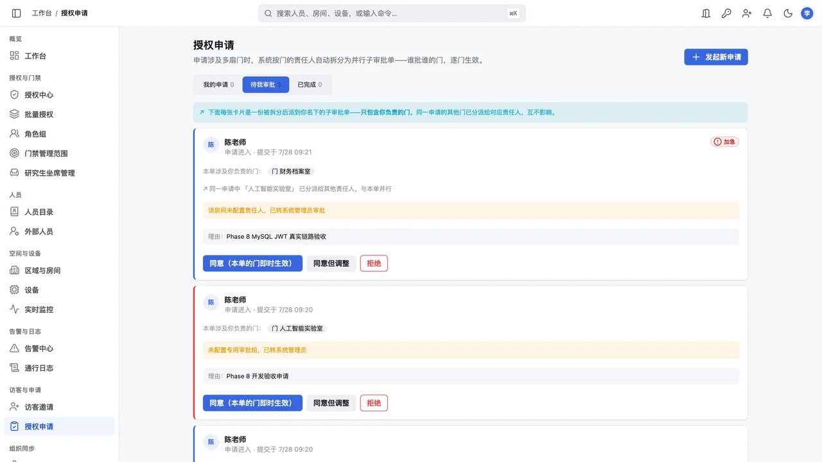Click the pulse icon beside 实时监控

tap(14, 309)
